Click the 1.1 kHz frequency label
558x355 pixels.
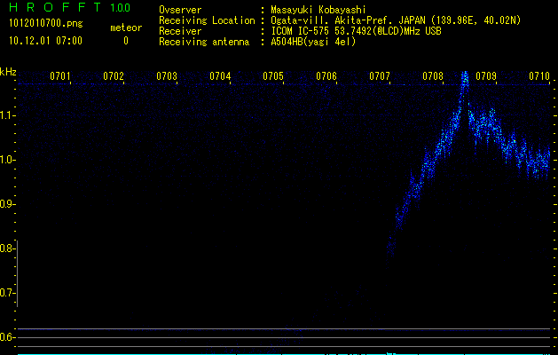[x=7, y=115]
